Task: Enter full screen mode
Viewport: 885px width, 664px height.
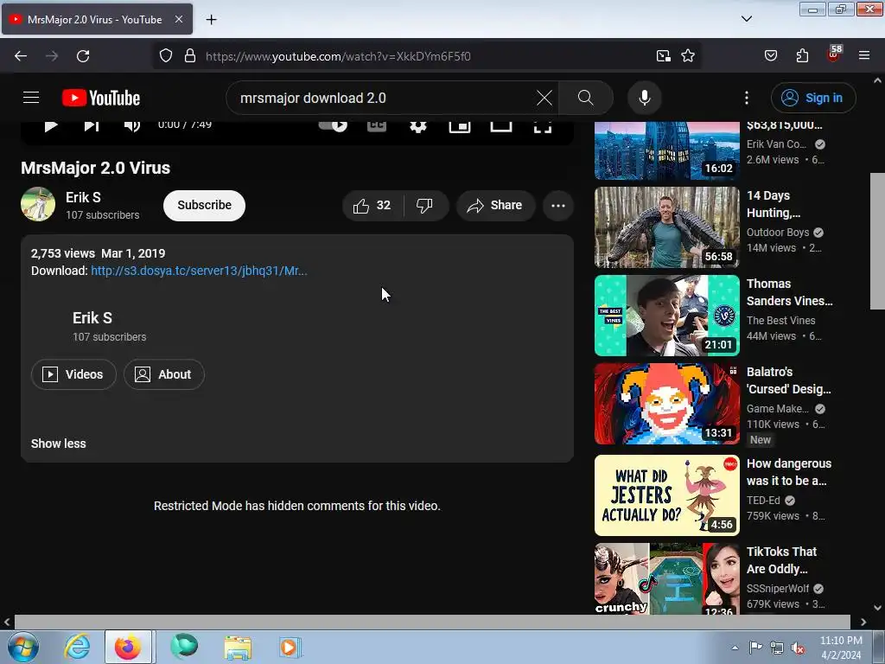Action: [x=543, y=126]
